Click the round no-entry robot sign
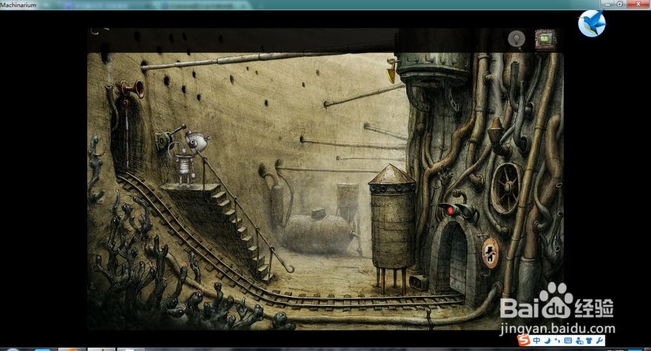Image resolution: width=651 pixels, height=351 pixels. click(x=490, y=253)
